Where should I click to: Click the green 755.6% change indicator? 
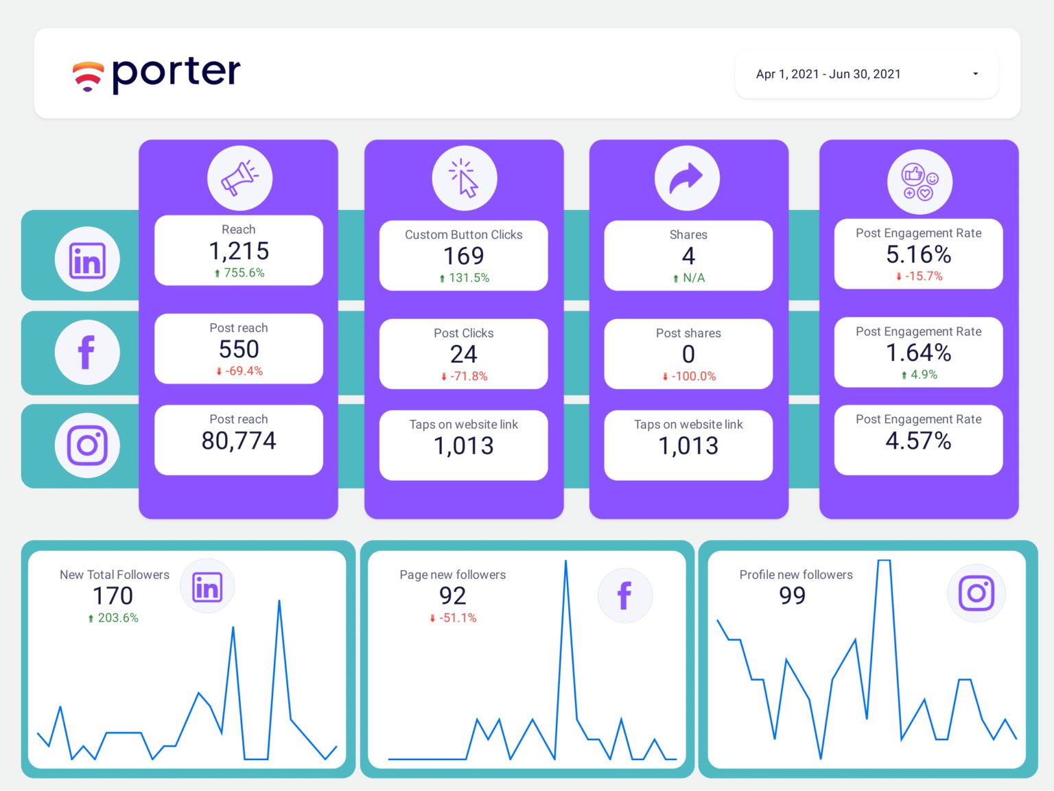click(238, 272)
